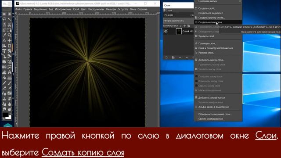Screen dimensions: 281x158
Task: Lower layer with down arrow in Layers panel
Action: click(187, 57)
